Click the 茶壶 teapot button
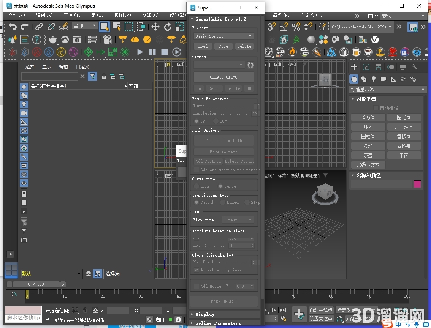Screen dimensions: 431x328 point(368,155)
